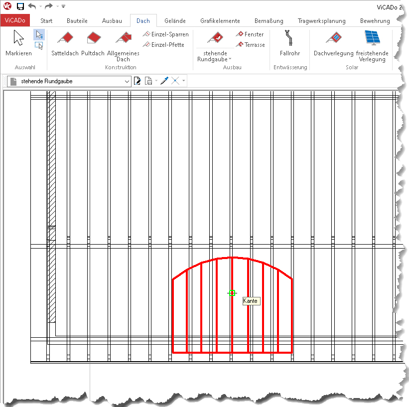
Task: Switch to the Start tab
Action: coord(46,21)
